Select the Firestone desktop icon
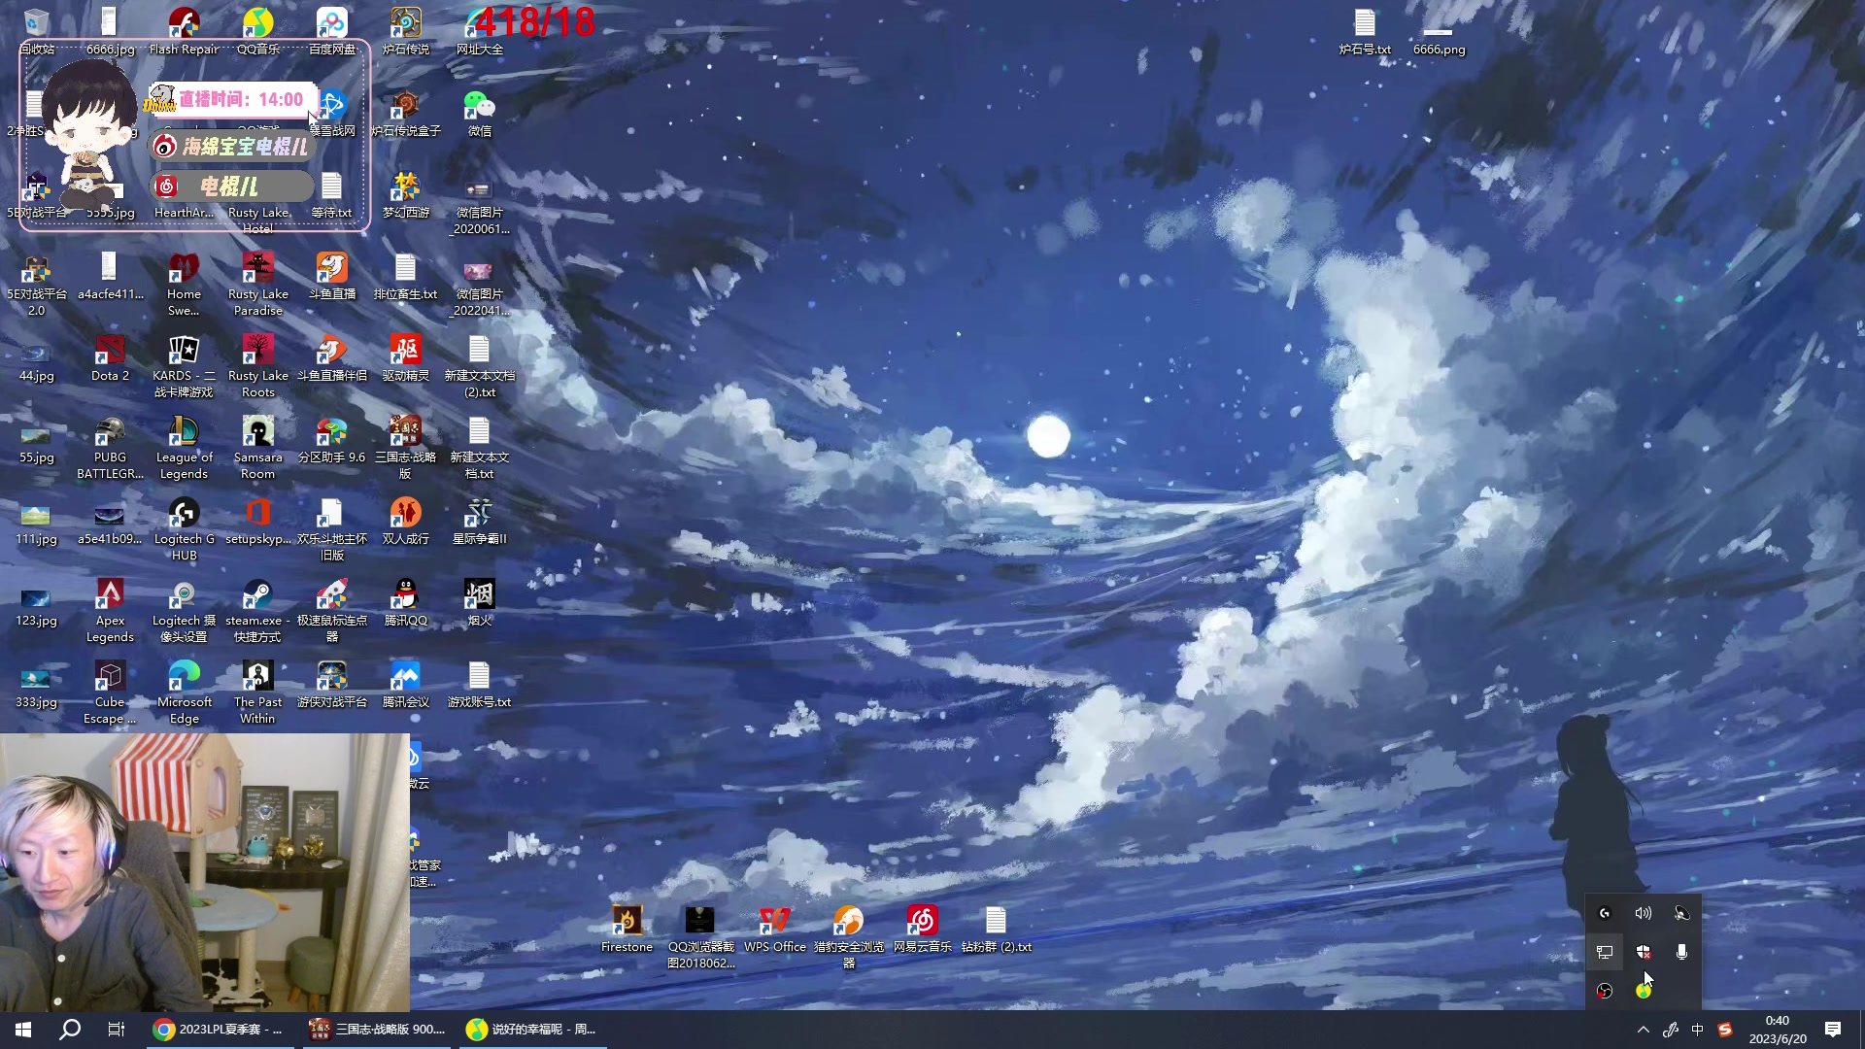The image size is (1865, 1049). tap(627, 929)
